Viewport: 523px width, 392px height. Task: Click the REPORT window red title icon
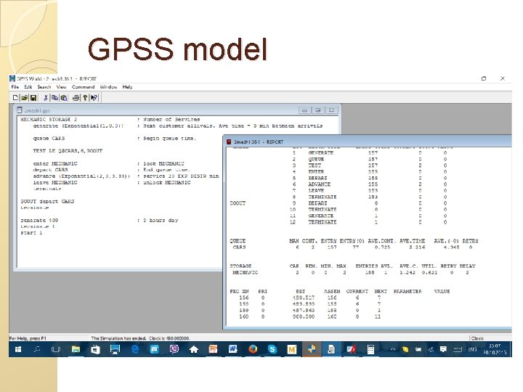pos(229,142)
